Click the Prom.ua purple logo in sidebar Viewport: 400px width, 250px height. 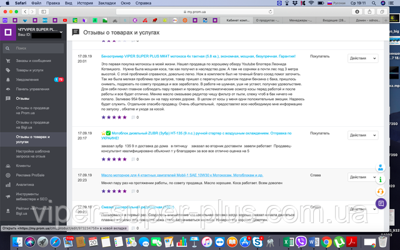coord(8,32)
